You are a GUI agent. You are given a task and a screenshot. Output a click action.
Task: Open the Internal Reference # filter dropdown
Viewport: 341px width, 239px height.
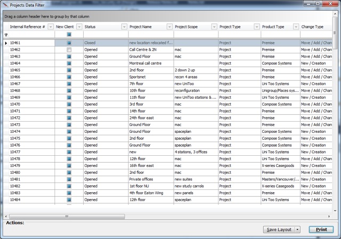click(51, 26)
